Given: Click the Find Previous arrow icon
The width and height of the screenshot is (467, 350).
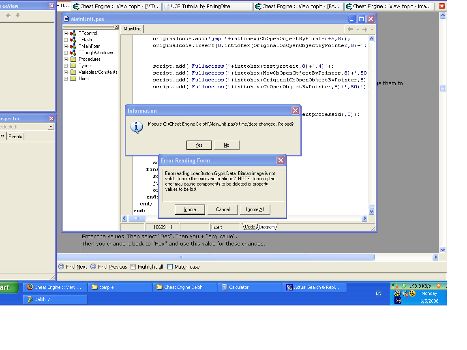Looking at the screenshot, I should click(x=93, y=267).
